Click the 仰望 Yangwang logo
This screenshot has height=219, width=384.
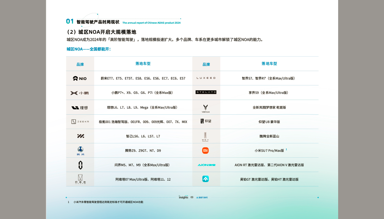tap(206, 121)
